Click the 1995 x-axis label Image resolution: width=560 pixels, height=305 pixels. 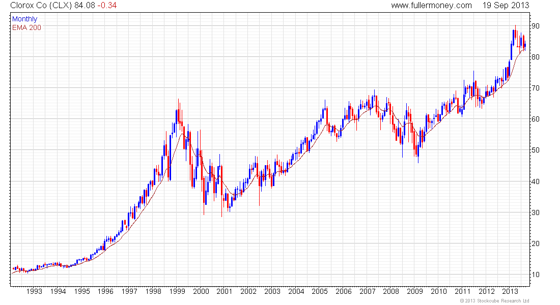pyautogui.click(x=82, y=291)
